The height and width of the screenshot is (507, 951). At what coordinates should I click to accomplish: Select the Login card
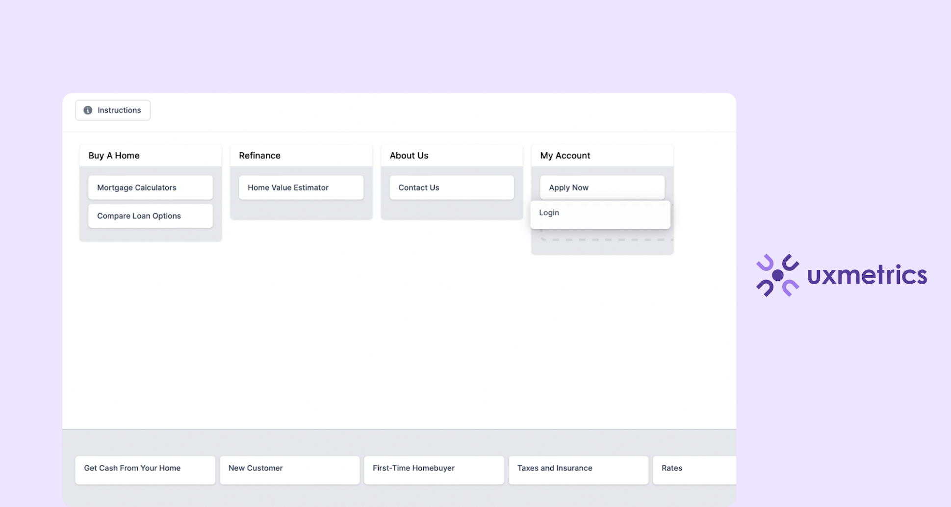tap(600, 214)
